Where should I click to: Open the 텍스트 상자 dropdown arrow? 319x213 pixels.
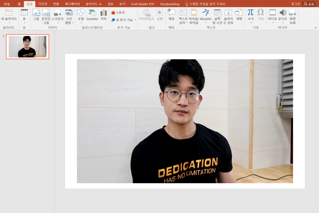pyautogui.click(x=187, y=23)
